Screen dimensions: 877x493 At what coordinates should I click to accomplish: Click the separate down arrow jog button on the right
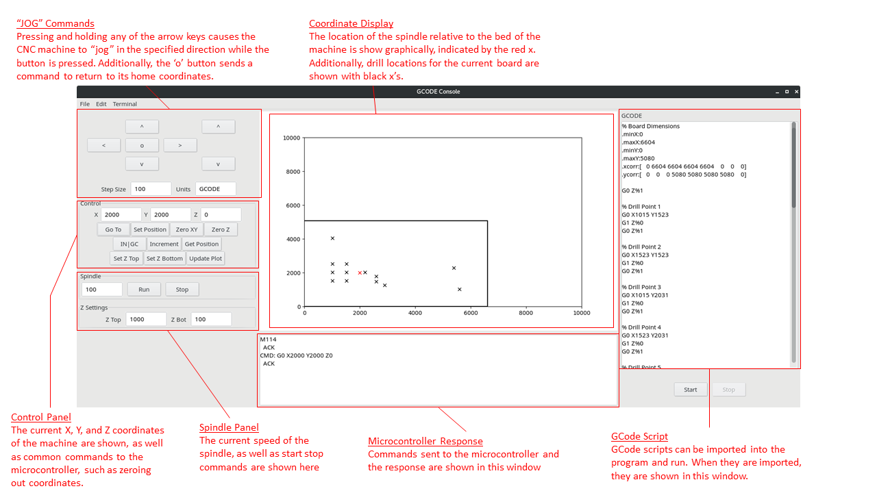coord(219,164)
